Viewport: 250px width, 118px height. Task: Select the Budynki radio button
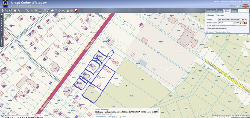click(x=217, y=15)
